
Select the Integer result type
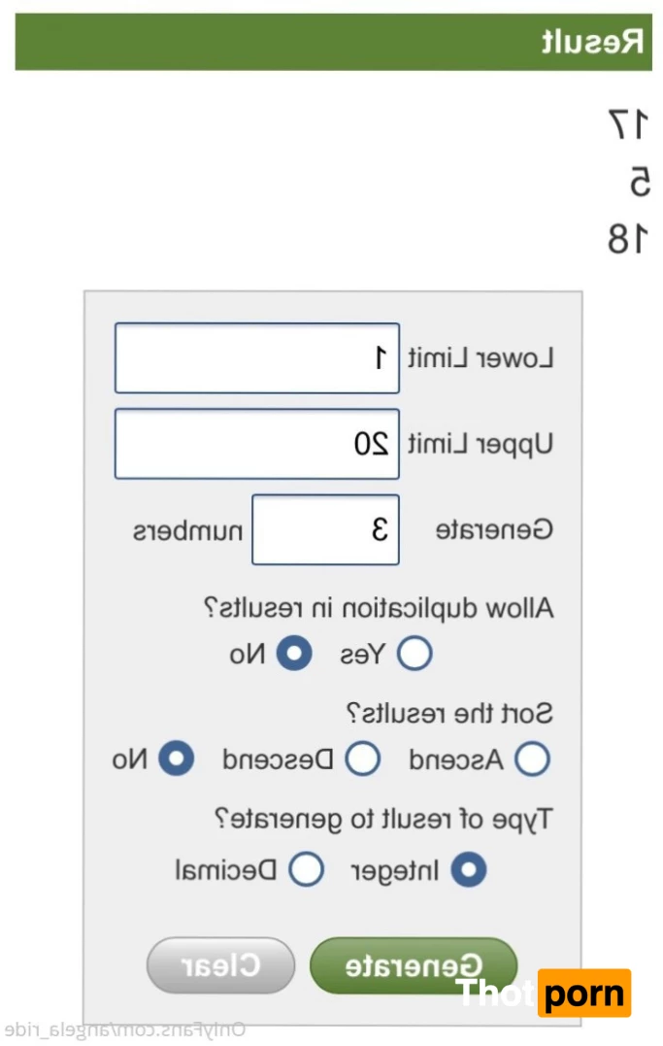pyautogui.click(x=470, y=870)
